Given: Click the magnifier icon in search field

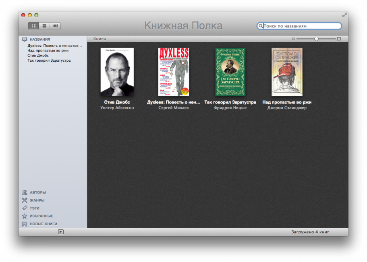Looking at the screenshot, I should (261, 26).
